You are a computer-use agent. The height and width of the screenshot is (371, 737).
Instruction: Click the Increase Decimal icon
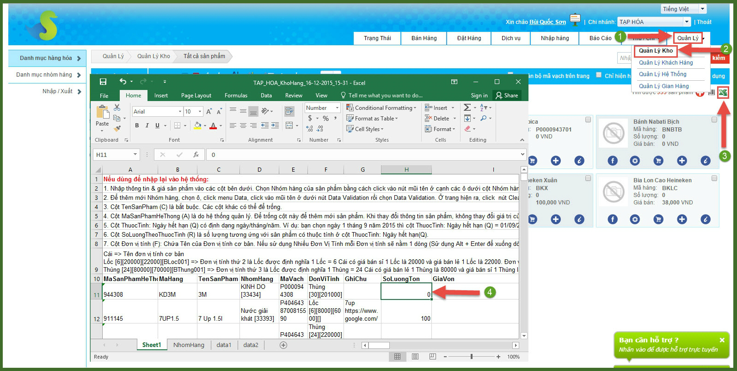310,129
